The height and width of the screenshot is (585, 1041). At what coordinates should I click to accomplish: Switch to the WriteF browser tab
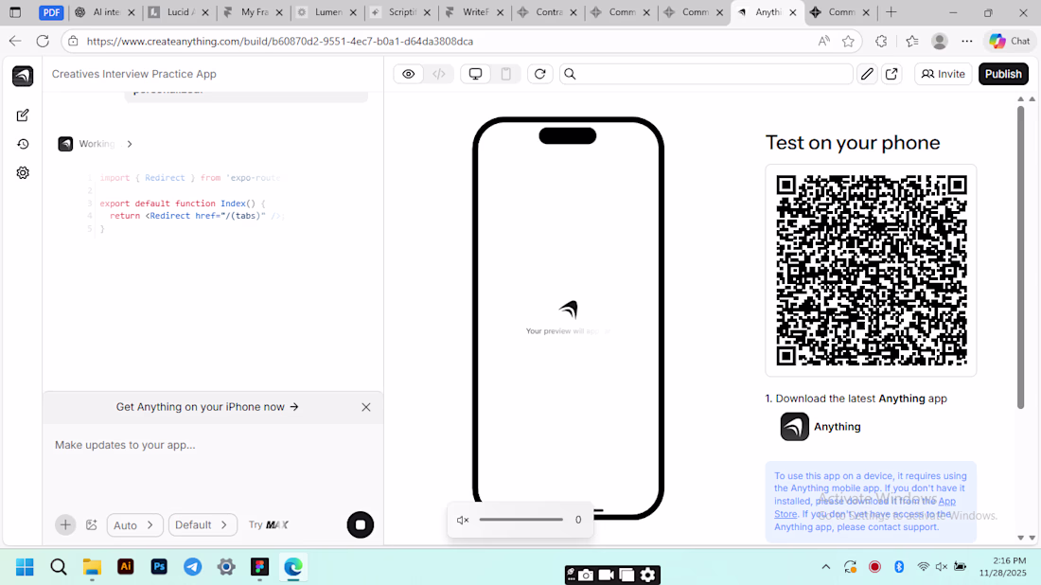473,12
